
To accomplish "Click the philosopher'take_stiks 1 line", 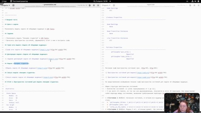I will point(121,56).
